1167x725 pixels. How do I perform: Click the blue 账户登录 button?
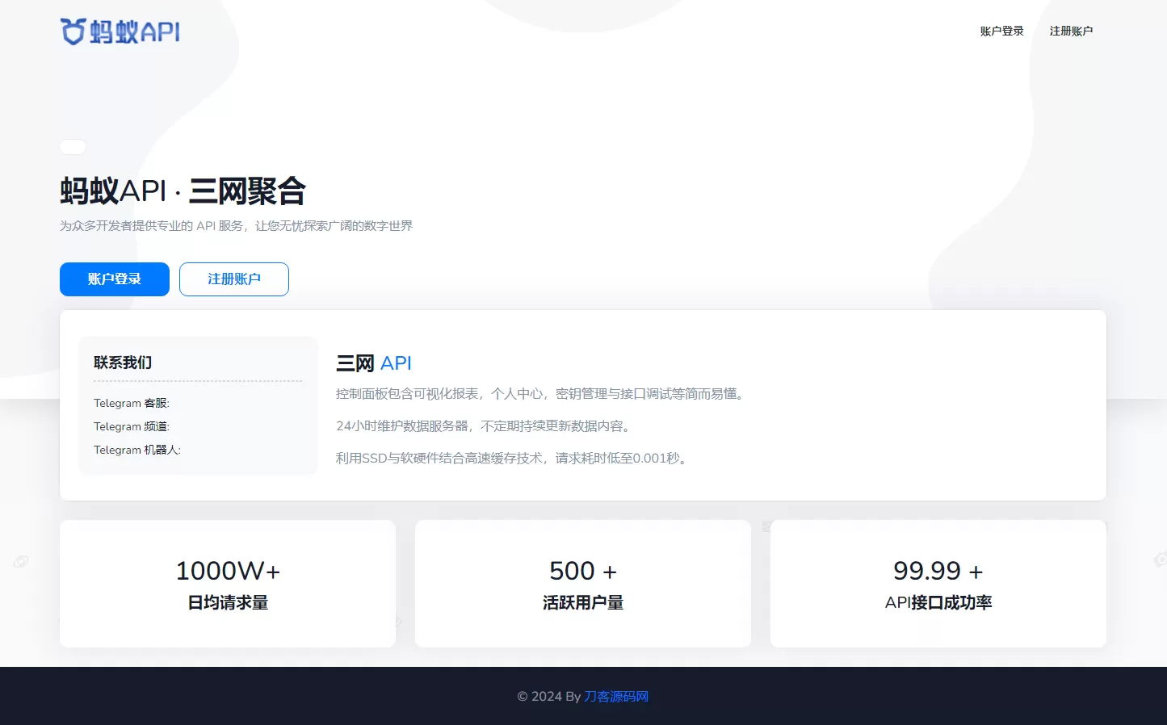pyautogui.click(x=114, y=279)
